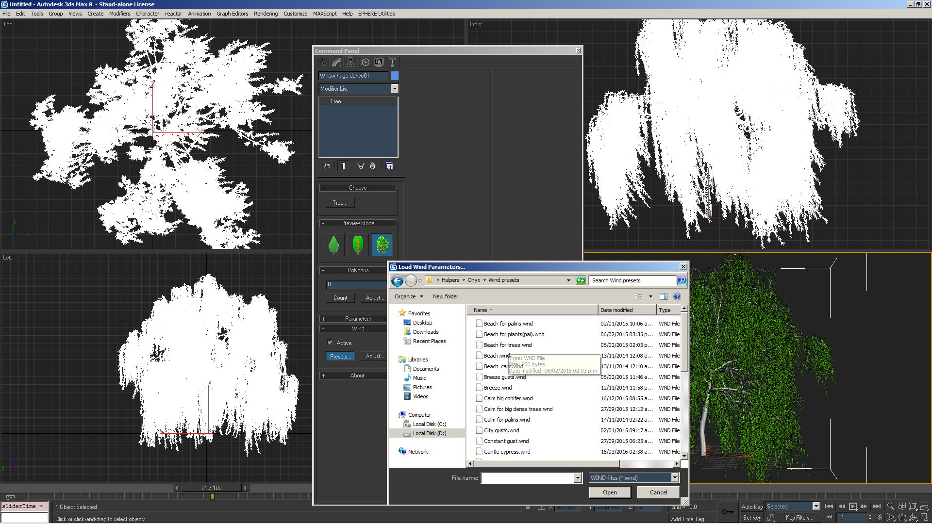Viewport: 932px width, 524px height.
Task: Activate the Pan View hand tool
Action: pyautogui.click(x=902, y=518)
